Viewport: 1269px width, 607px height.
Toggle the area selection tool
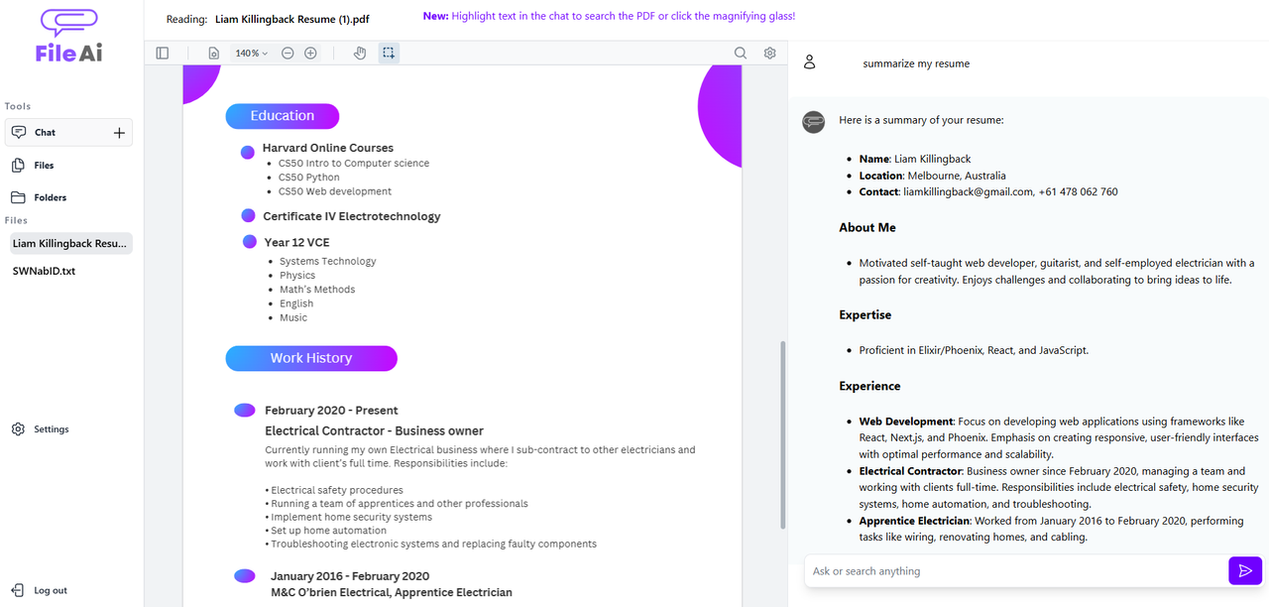coord(389,53)
